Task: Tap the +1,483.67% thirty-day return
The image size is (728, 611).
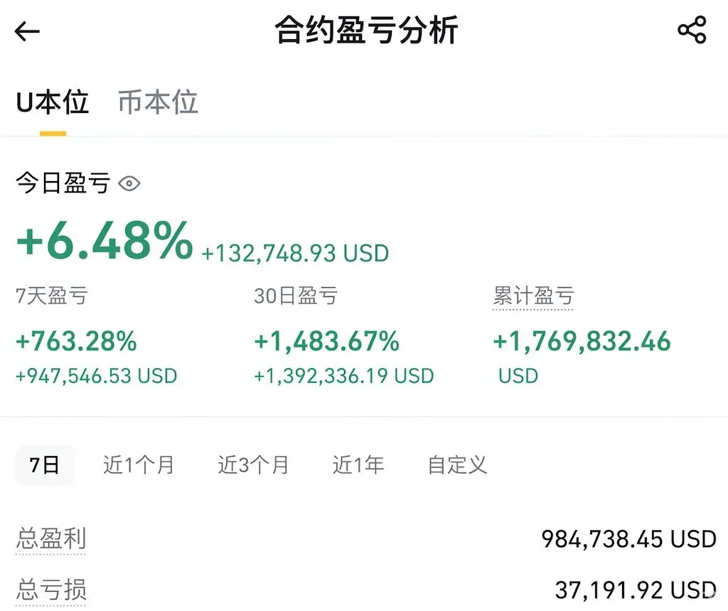Action: point(326,342)
